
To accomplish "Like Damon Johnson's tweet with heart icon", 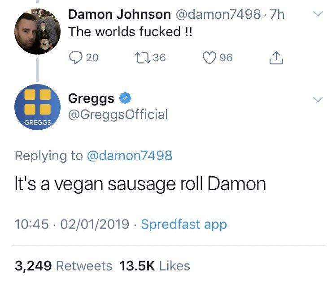I will (x=209, y=58).
